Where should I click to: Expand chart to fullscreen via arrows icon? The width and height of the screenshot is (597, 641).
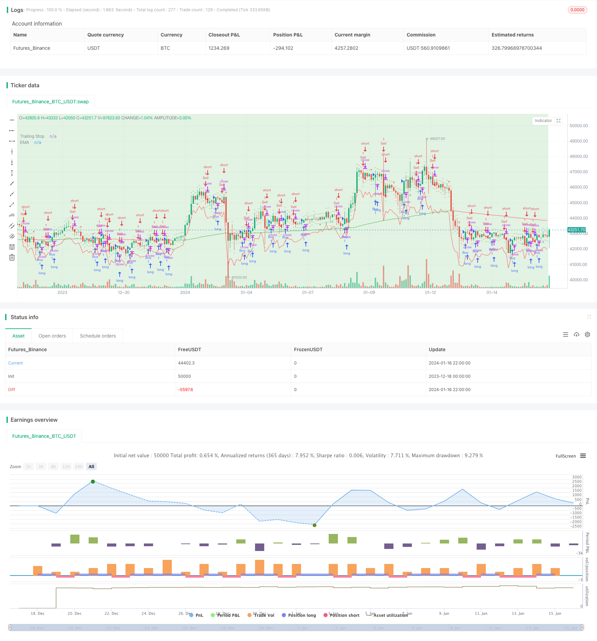point(558,121)
